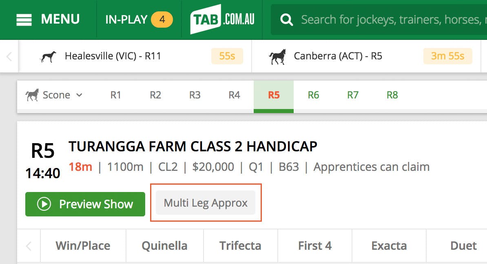The image size is (487, 264).
Task: Select the Exacta bet type tab
Action: tap(389, 246)
